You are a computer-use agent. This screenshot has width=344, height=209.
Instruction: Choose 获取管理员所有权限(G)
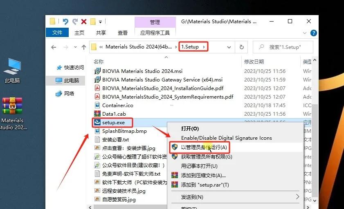click(207, 156)
